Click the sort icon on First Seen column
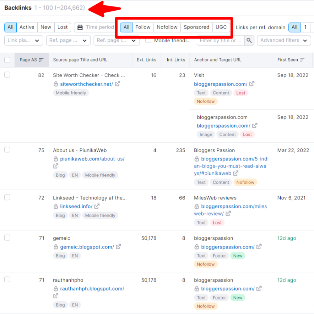Image resolution: width=314 pixels, height=314 pixels. [x=302, y=60]
